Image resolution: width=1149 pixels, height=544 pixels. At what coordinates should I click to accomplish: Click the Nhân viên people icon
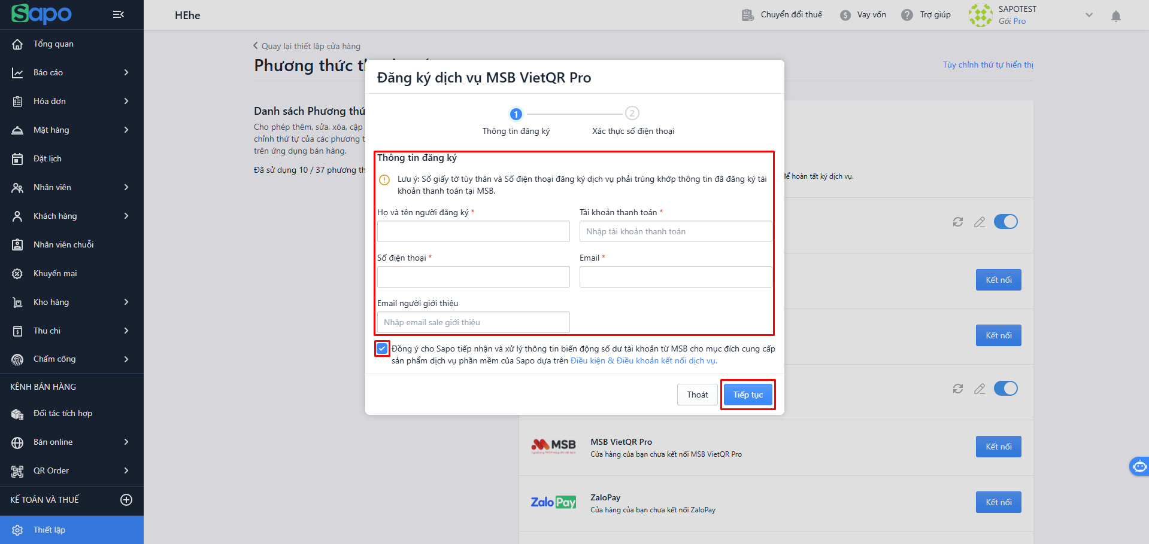click(17, 187)
